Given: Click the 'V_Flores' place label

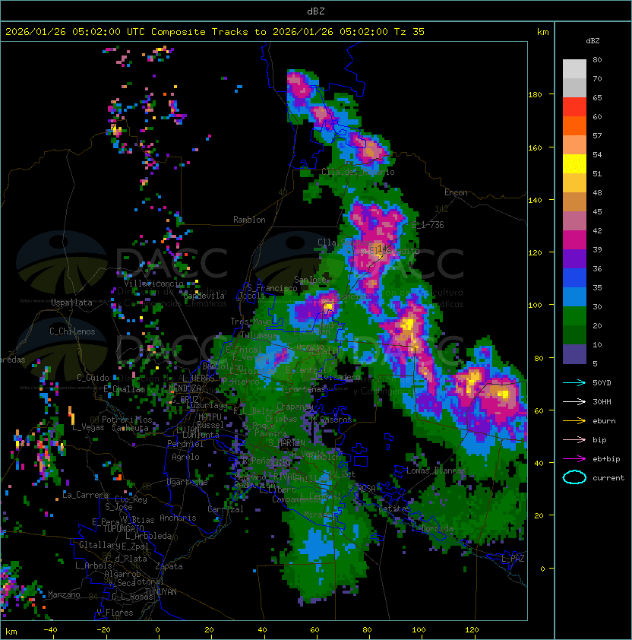Looking at the screenshot, I should [115, 613].
